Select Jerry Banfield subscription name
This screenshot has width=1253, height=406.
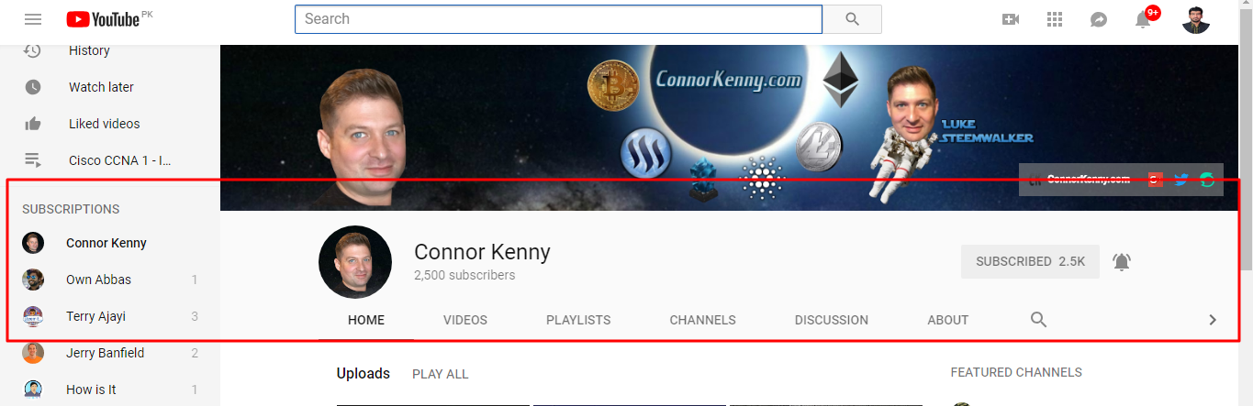click(105, 353)
